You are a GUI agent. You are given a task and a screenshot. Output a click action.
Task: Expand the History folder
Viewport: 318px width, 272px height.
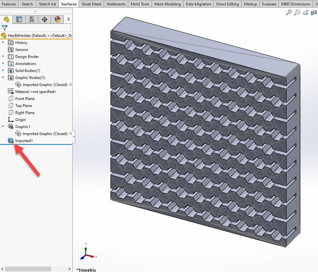pyautogui.click(x=3, y=43)
